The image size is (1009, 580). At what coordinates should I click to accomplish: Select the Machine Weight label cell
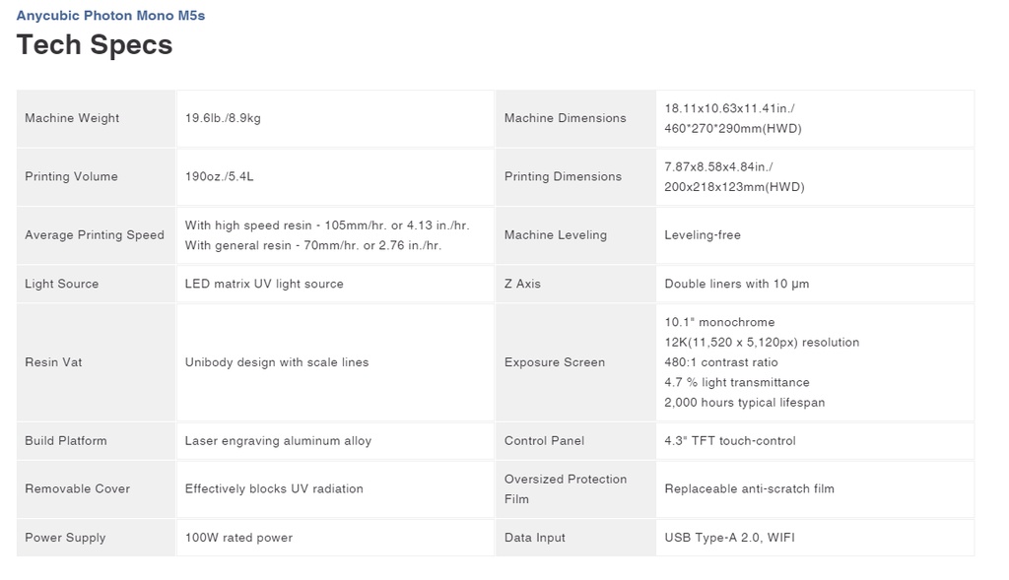click(96, 118)
